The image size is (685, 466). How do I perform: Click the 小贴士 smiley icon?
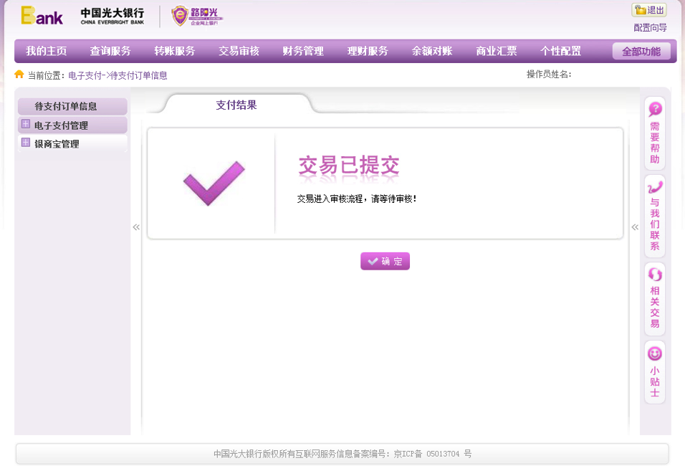coord(654,353)
